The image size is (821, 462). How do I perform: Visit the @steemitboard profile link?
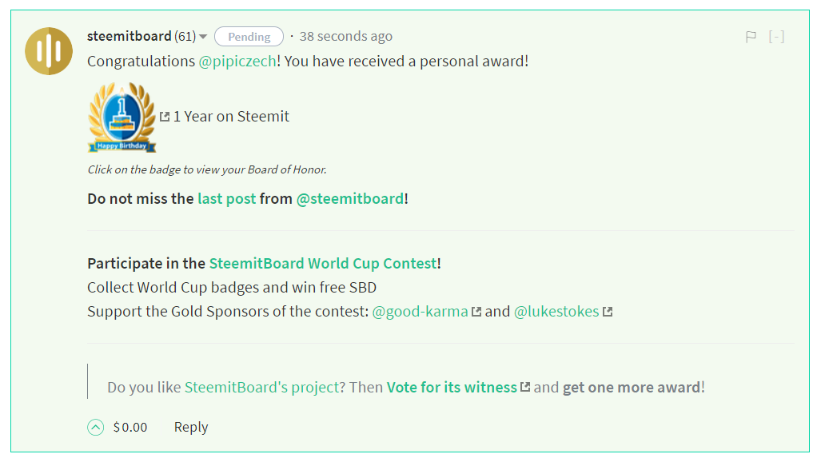[350, 199]
